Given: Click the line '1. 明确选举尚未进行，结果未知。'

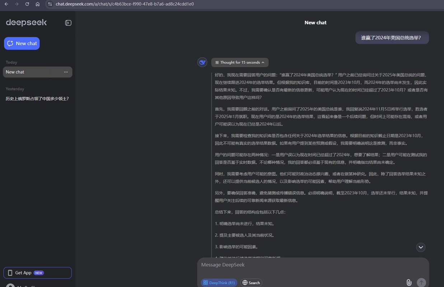Looking at the screenshot, I should click(x=245, y=224).
